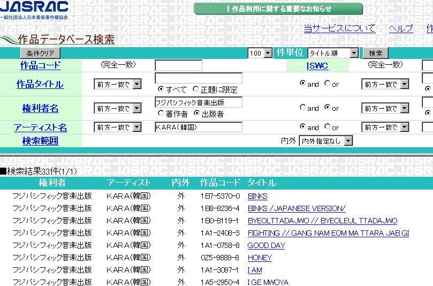Click the 検索範囲 label link
Image resolution: width=433 pixels, height=286 pixels.
(40, 141)
